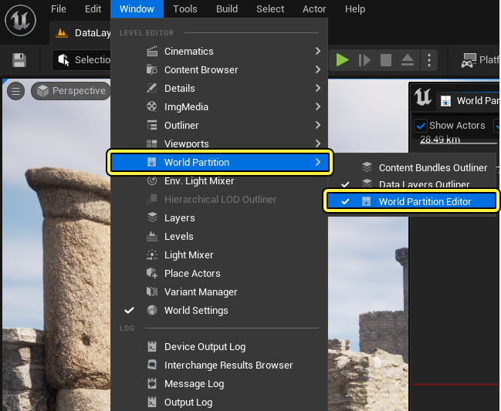Click the Output Log icon
501x411 pixels.
[152, 402]
